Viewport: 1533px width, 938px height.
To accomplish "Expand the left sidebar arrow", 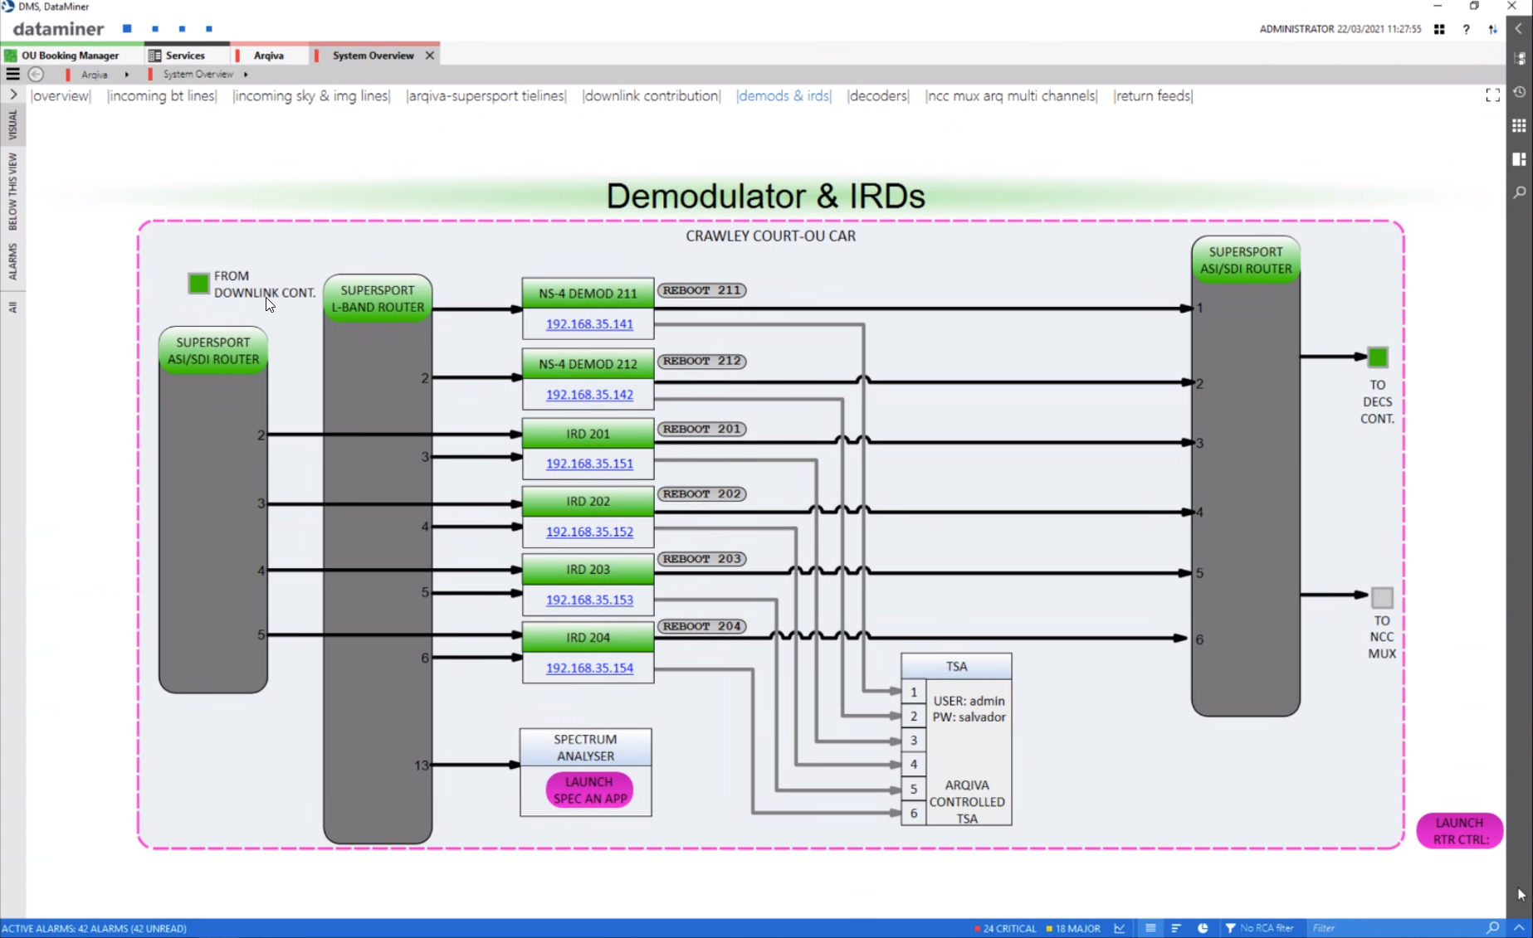I will 13,95.
